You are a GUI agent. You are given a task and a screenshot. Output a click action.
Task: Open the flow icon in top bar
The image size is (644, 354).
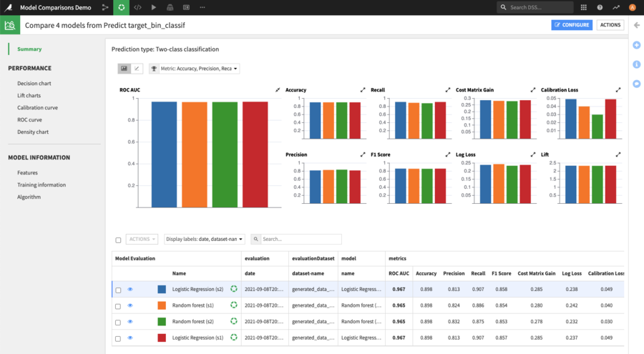tap(105, 7)
